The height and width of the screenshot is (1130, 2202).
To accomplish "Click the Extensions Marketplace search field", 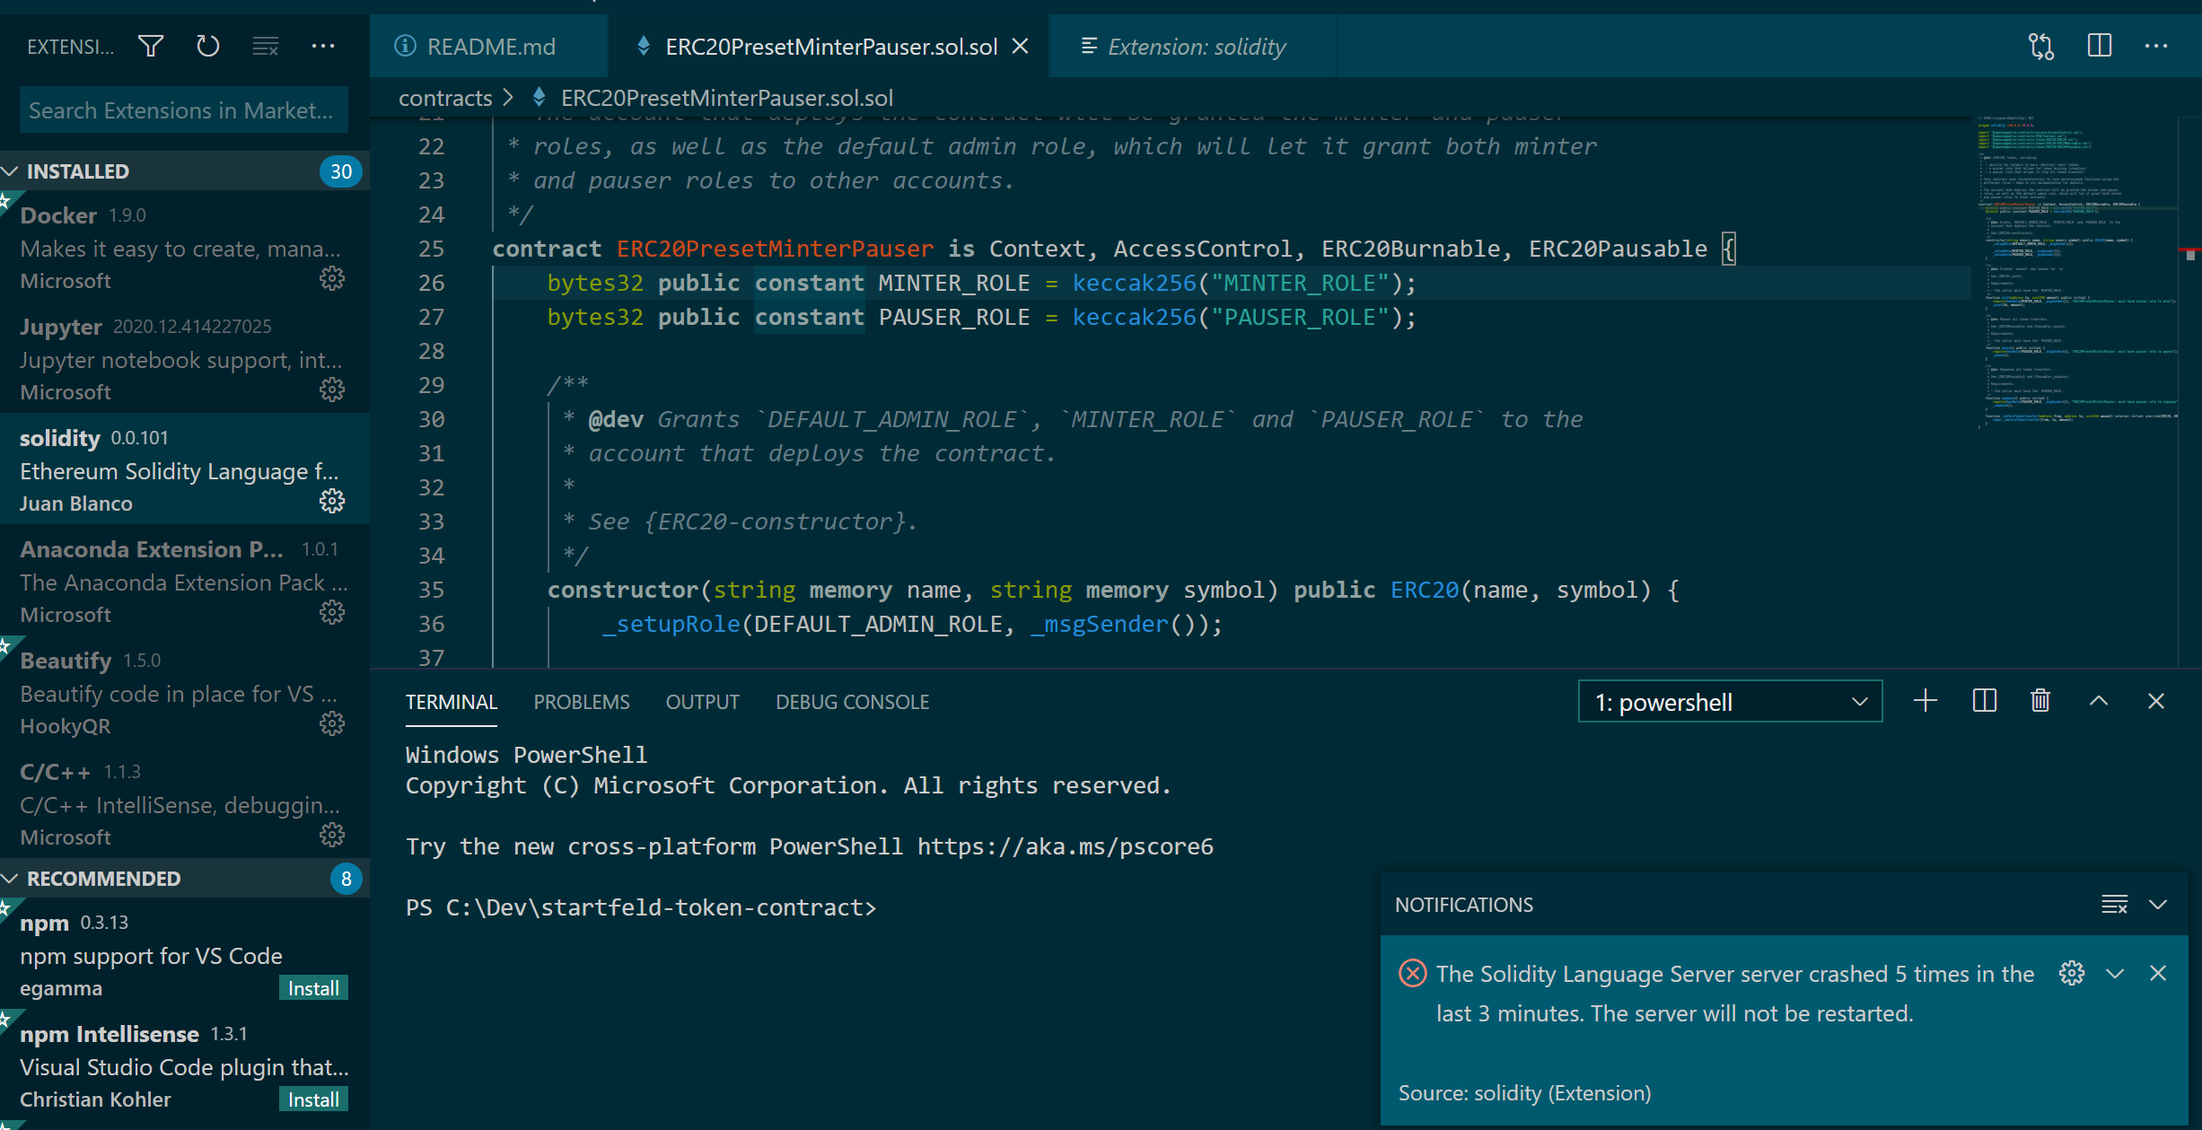I will 182,109.
